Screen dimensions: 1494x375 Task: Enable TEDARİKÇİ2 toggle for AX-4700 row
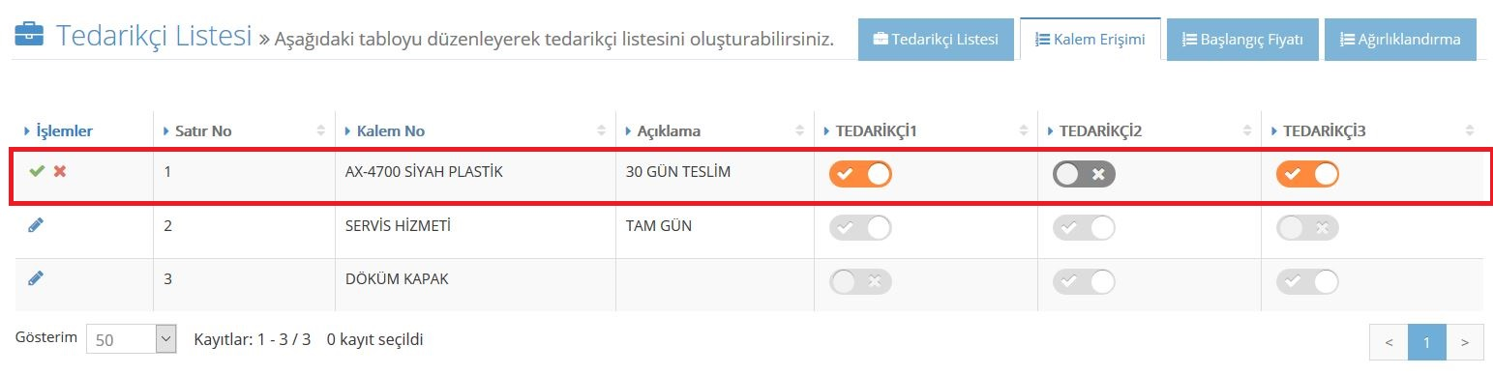(1084, 174)
